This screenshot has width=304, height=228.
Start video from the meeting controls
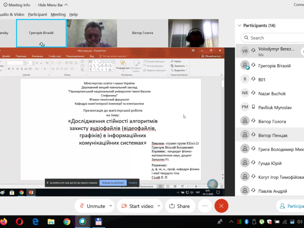(137, 206)
